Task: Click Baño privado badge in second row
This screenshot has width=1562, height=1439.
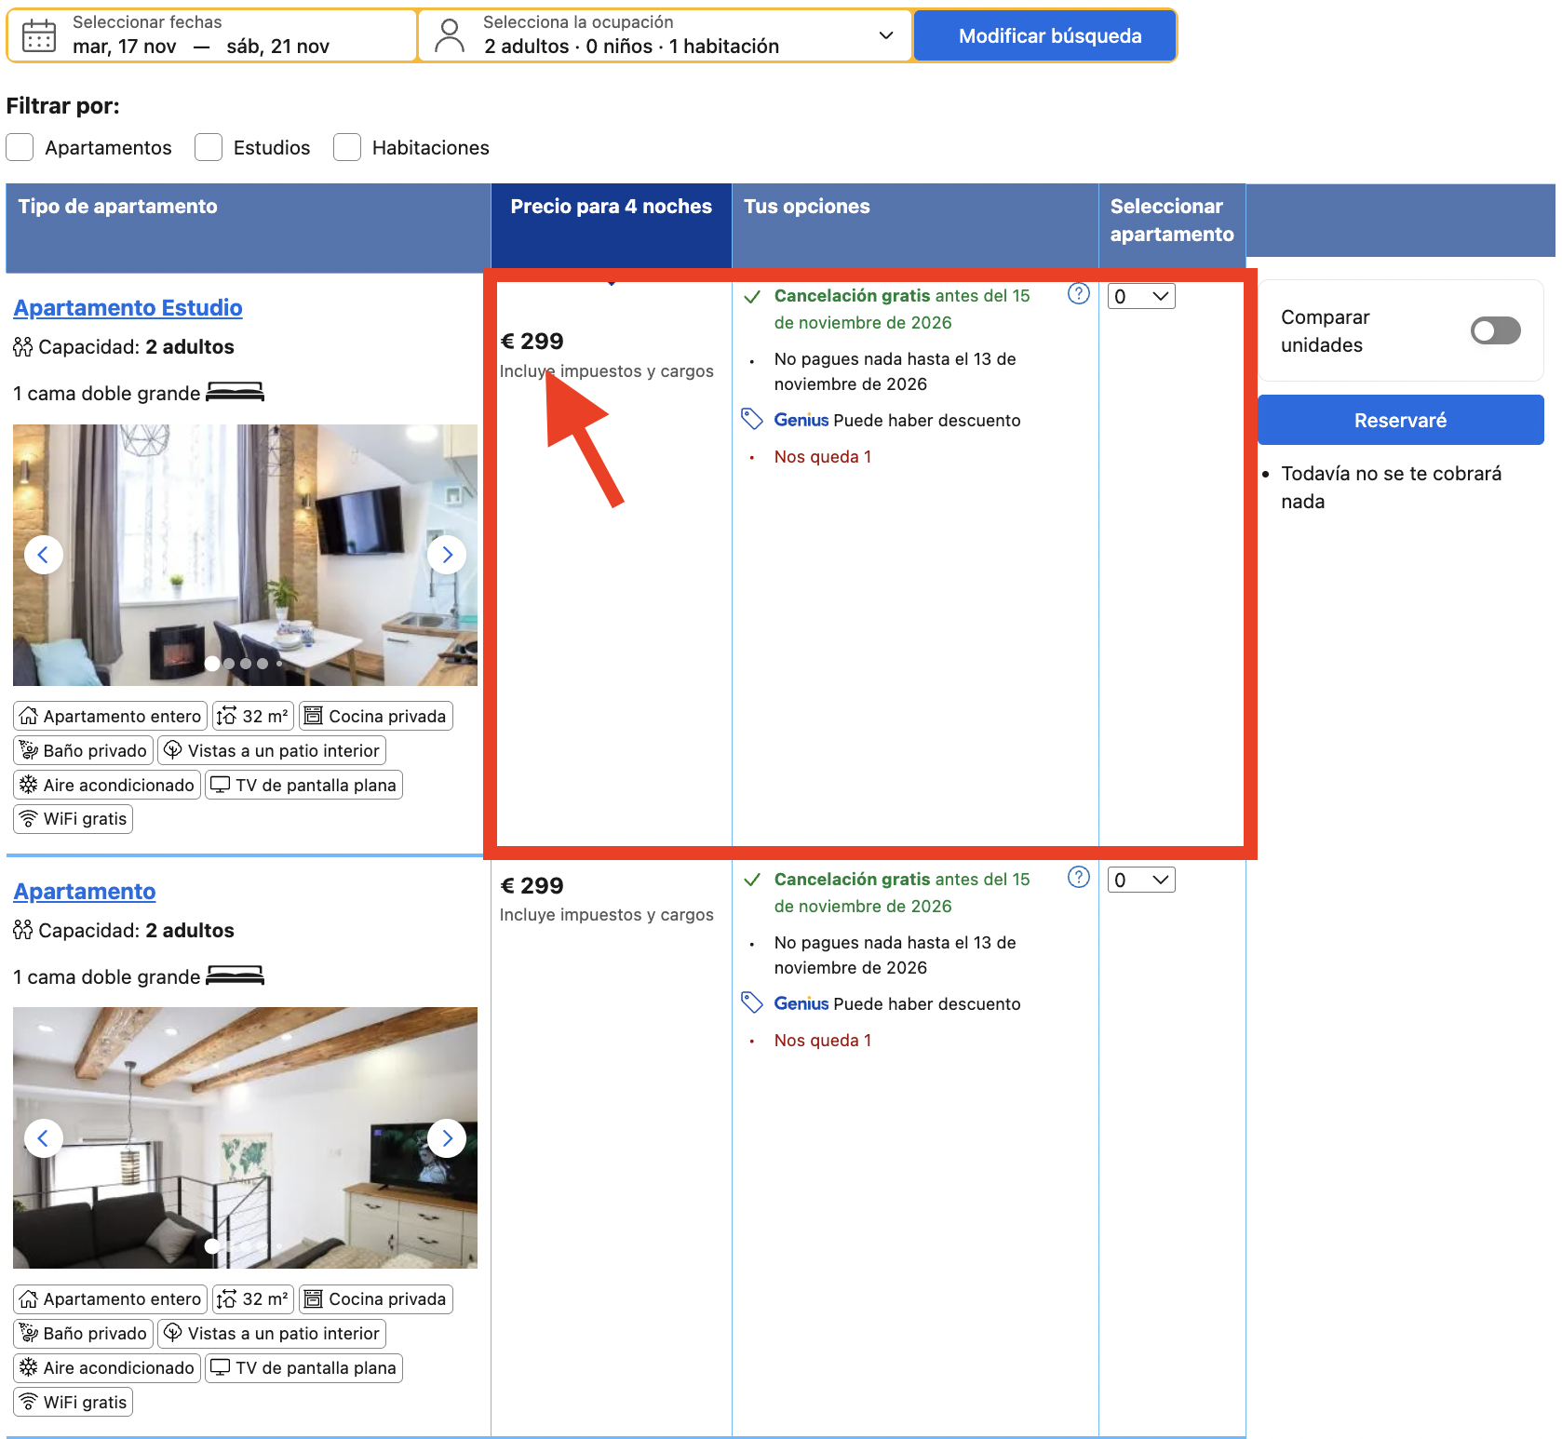Action: click(84, 1333)
